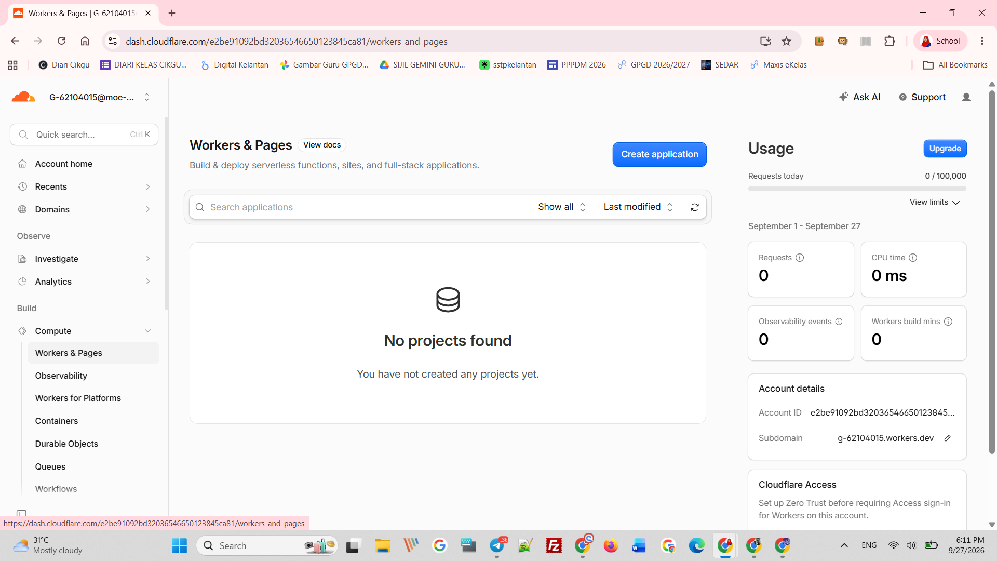The image size is (997, 561).
Task: Open the account switcher next to G-62104015
Action: (147, 97)
